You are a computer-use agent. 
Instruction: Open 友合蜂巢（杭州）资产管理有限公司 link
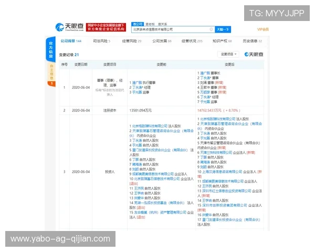pyautogui.click(x=160, y=213)
